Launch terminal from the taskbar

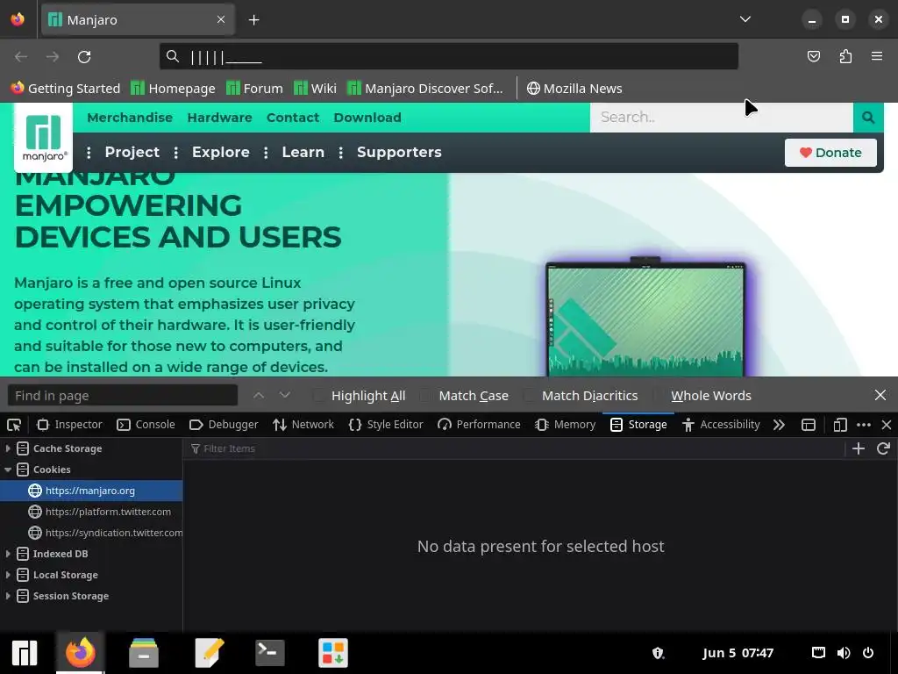270,653
